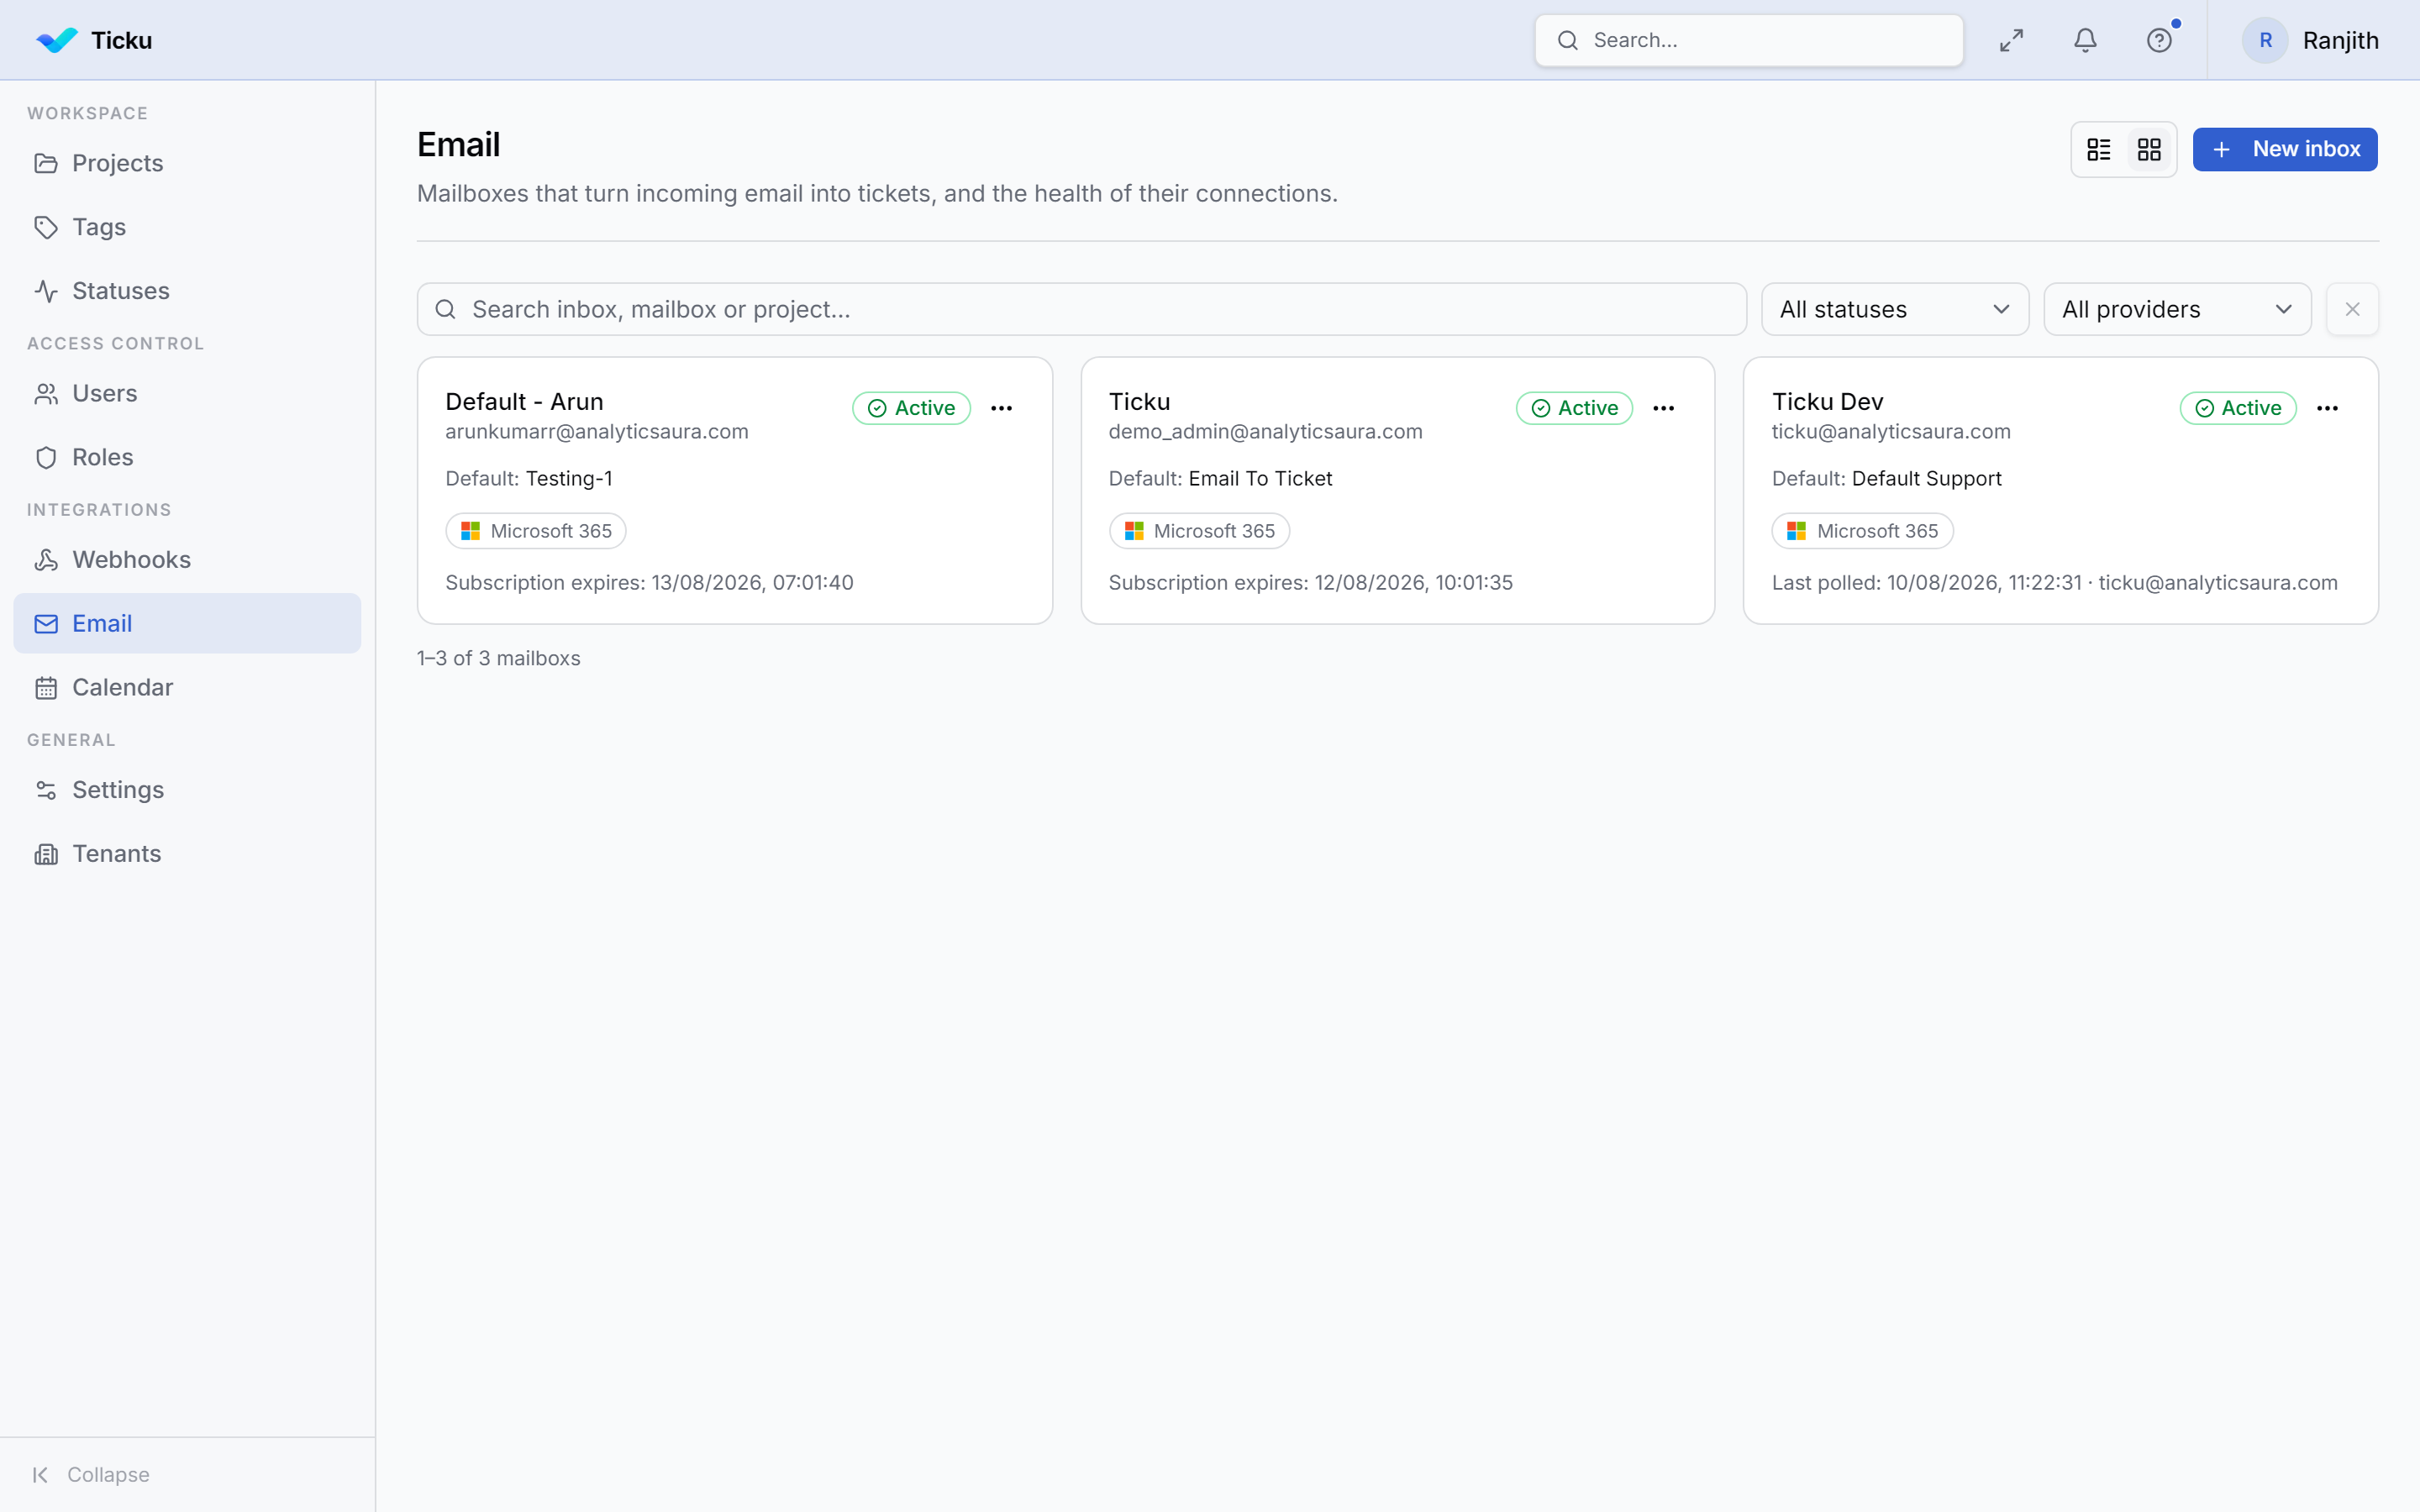The image size is (2420, 1512).
Task: Click Microsoft 365 chip on Ticku card
Action: pyautogui.click(x=1199, y=531)
